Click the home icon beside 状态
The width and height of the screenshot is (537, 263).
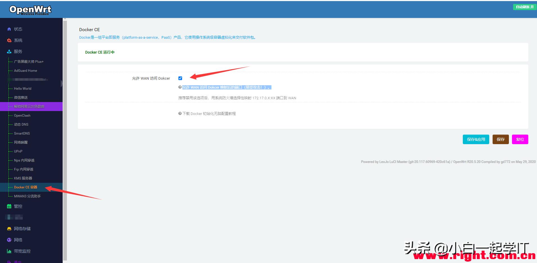9,29
